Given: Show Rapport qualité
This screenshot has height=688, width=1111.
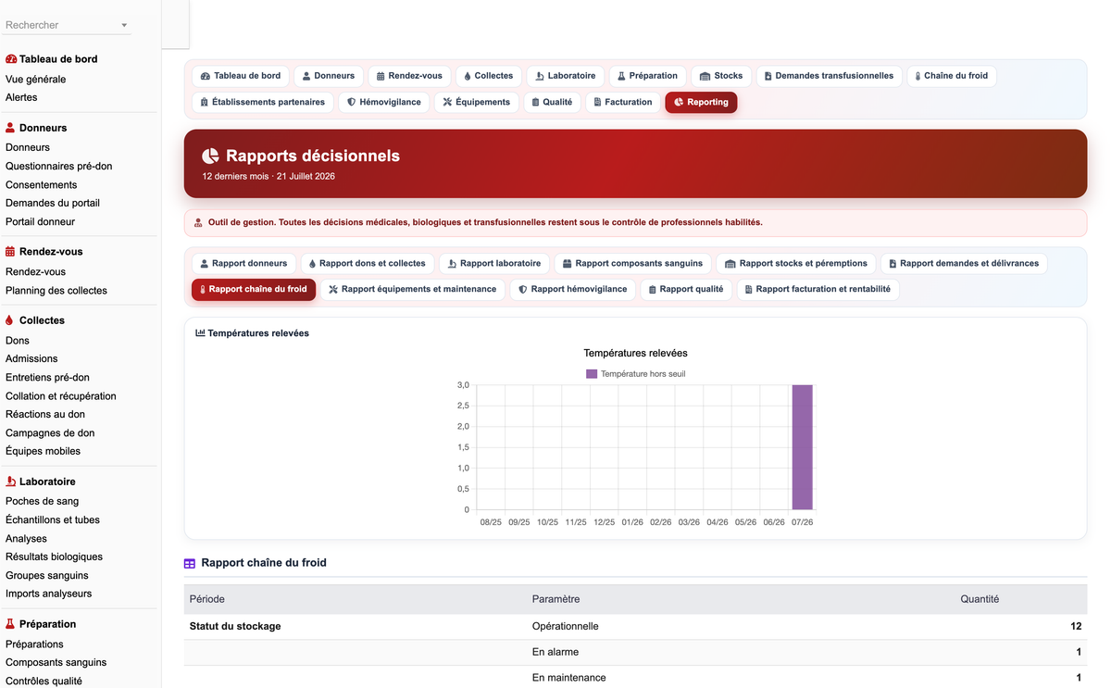Looking at the screenshot, I should [x=686, y=290].
